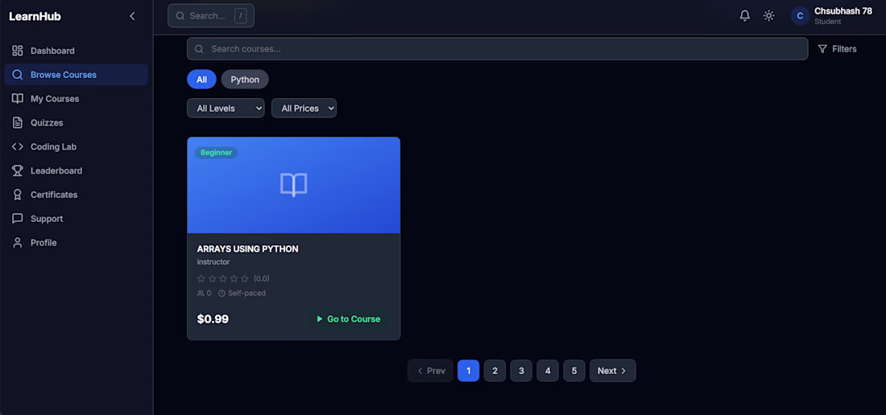Jump to page 3
Screen dimensions: 886x415
click(x=522, y=371)
